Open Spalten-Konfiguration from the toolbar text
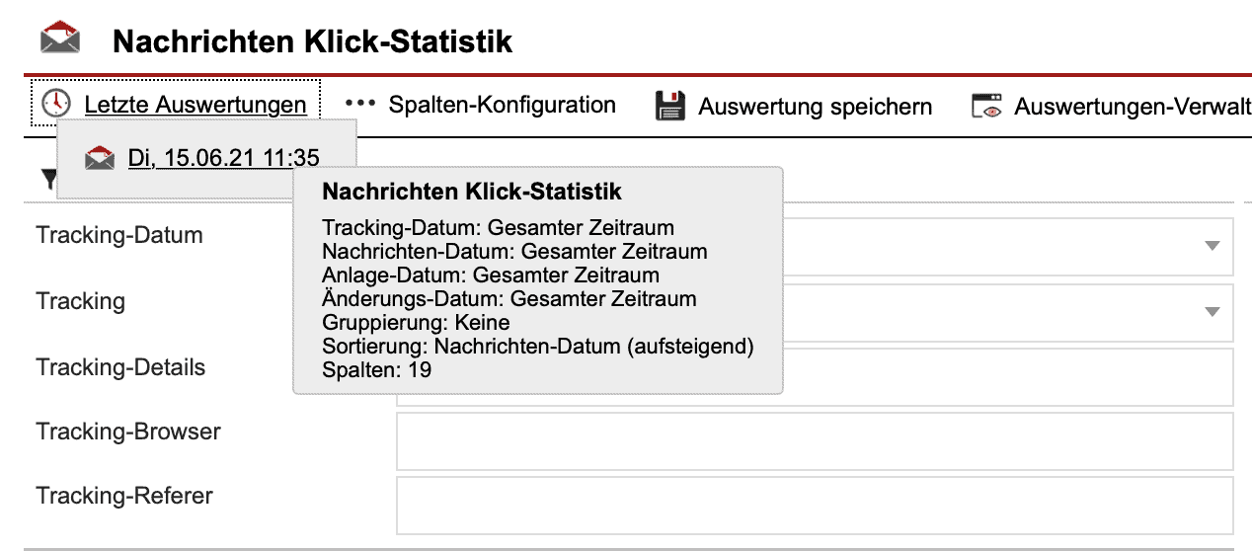1252x551 pixels. point(502,105)
